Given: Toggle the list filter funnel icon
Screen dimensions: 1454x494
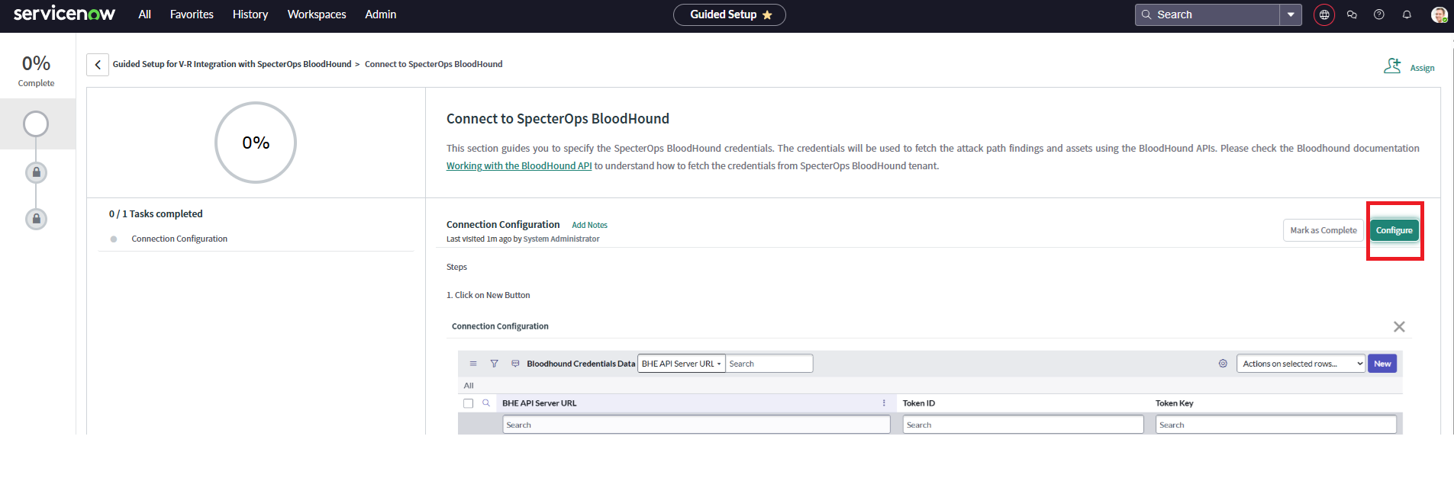Looking at the screenshot, I should tap(494, 364).
